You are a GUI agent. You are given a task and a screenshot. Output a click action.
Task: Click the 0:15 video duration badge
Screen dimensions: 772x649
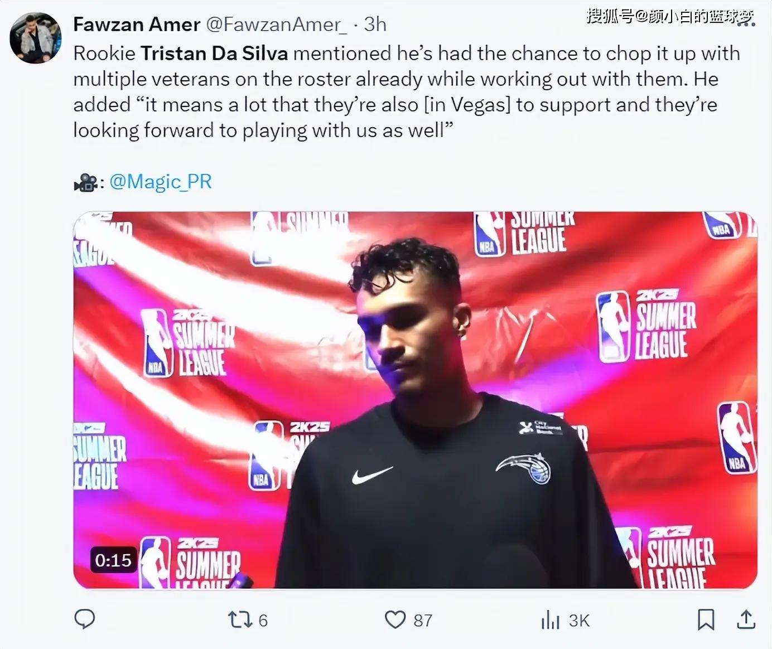coord(113,560)
